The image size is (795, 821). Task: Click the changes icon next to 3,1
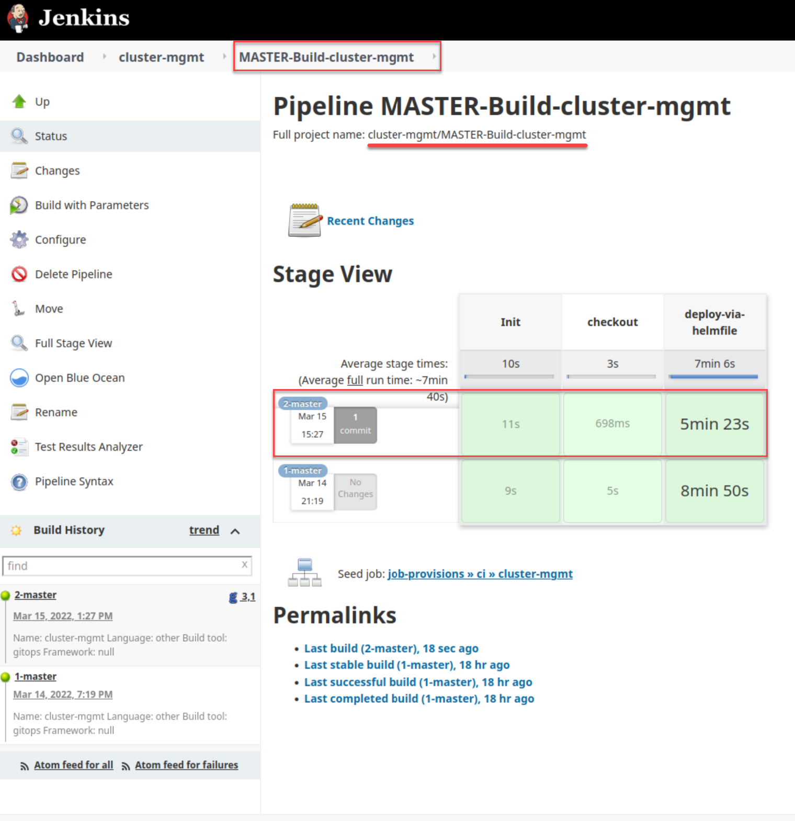tap(233, 597)
